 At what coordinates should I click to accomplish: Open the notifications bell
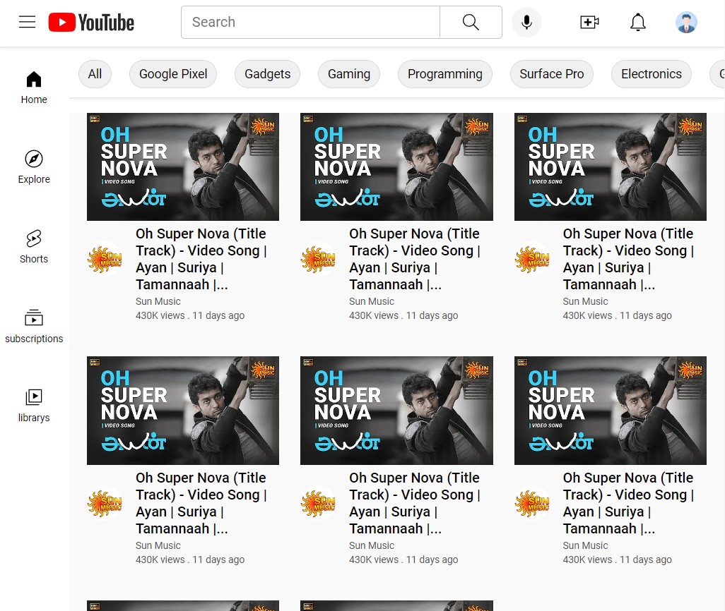point(637,22)
